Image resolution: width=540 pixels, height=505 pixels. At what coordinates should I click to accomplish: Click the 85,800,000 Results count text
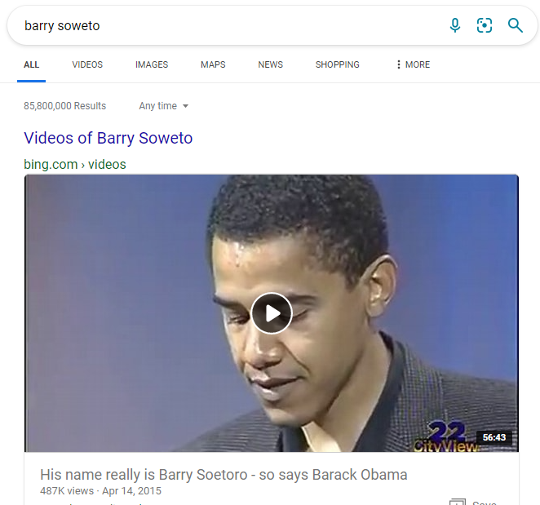pos(64,106)
